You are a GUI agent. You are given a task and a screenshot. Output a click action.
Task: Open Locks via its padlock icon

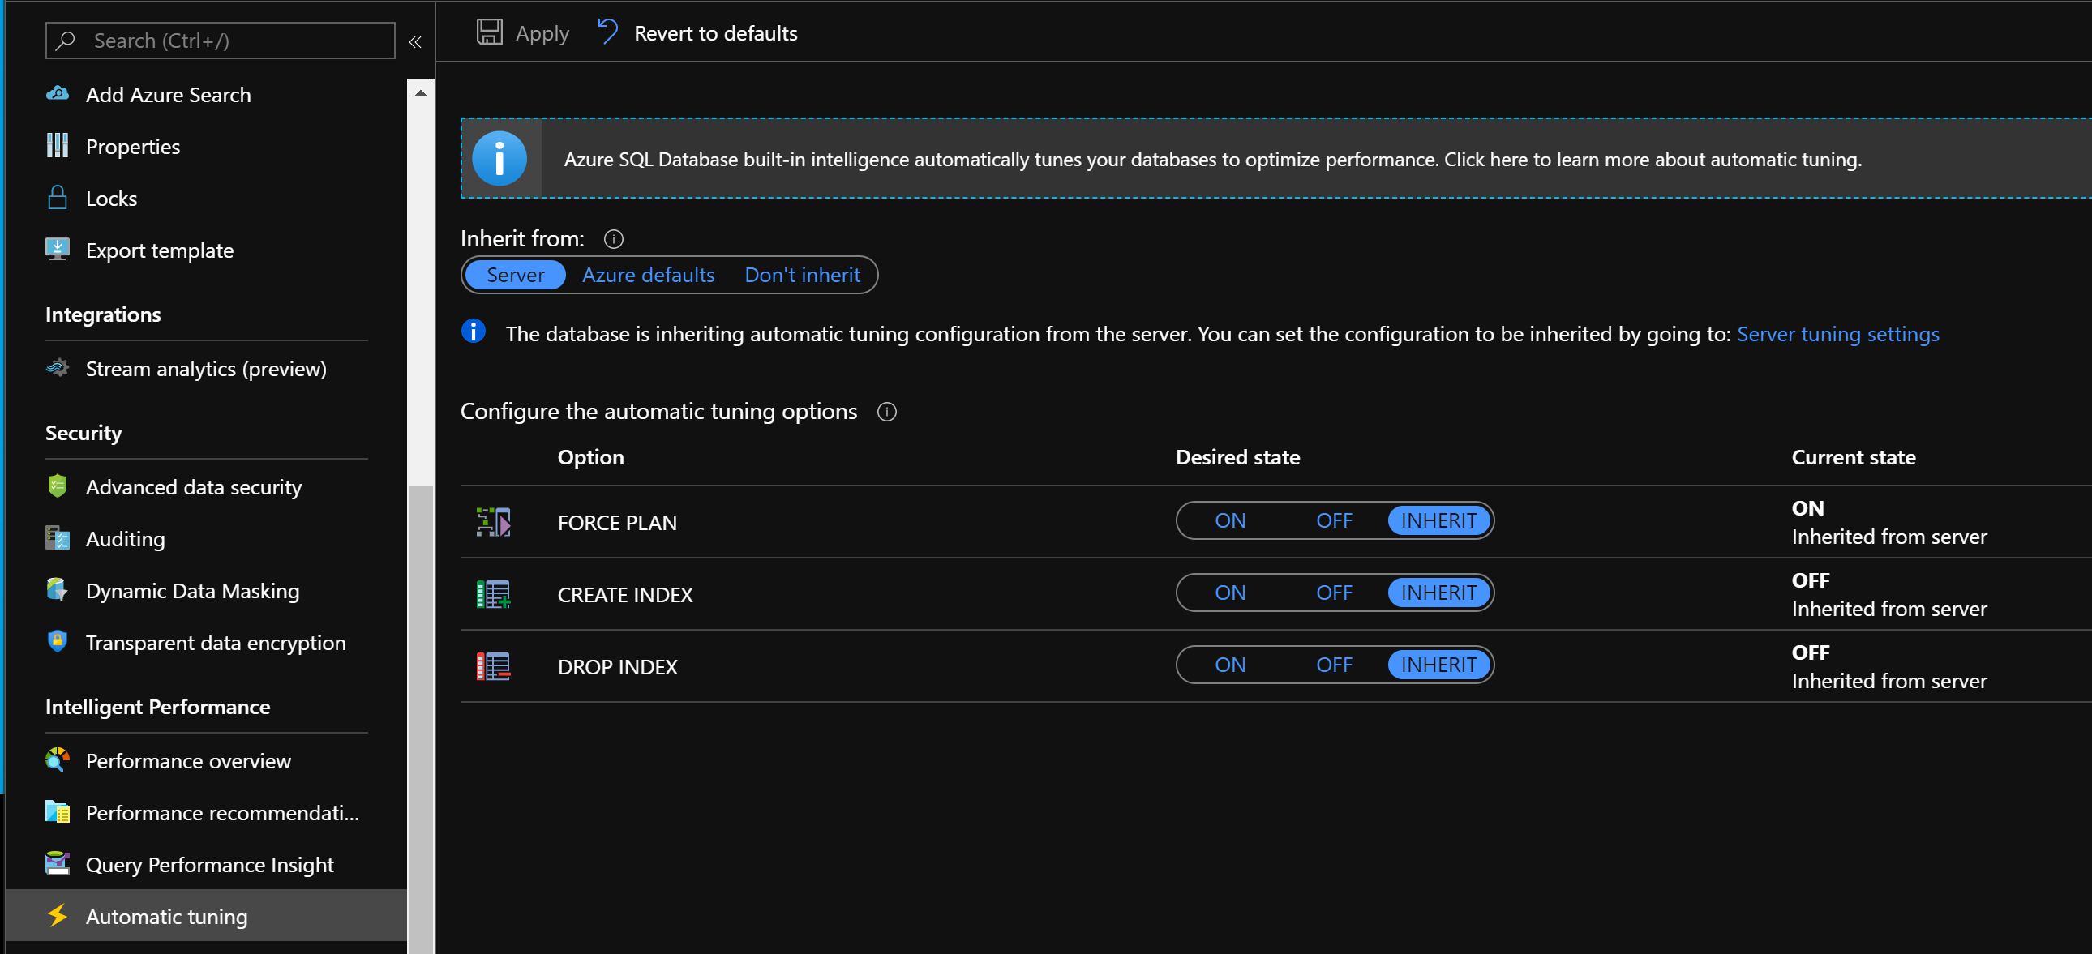58,198
